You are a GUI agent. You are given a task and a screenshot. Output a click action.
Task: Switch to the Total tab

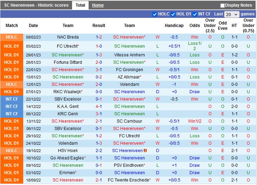[x=80, y=5]
